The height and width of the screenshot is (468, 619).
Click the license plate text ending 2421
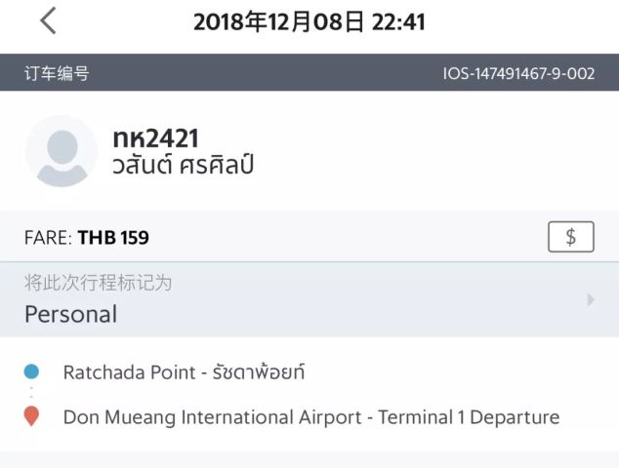[x=156, y=138]
